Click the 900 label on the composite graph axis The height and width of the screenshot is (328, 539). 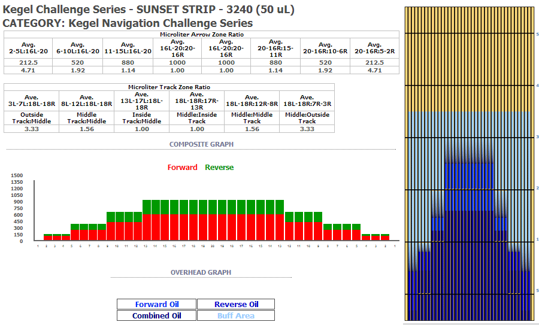click(18, 202)
